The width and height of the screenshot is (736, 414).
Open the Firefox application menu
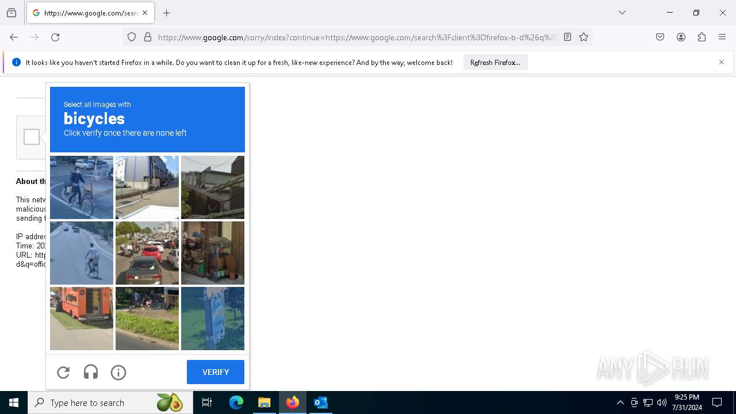click(x=722, y=37)
